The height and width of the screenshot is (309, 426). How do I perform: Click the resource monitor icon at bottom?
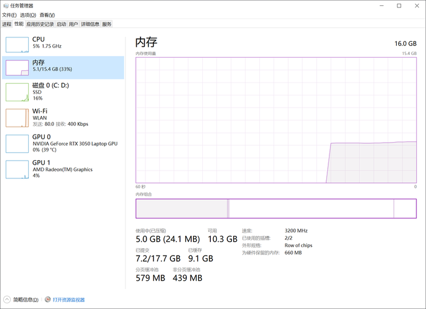click(48, 300)
